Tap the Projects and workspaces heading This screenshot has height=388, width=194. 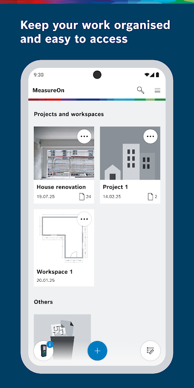(x=69, y=114)
